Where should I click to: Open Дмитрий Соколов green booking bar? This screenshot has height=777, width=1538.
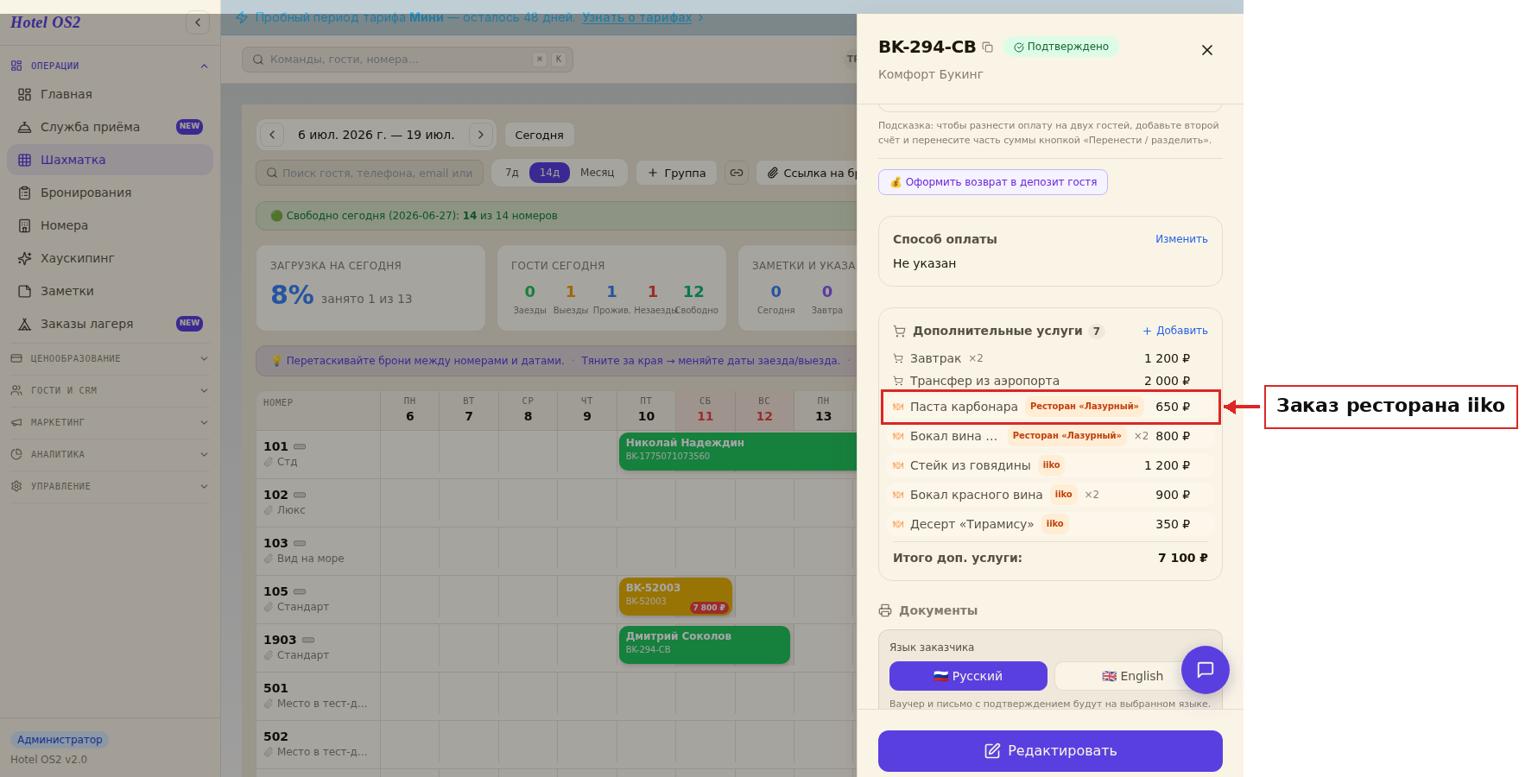[705, 645]
